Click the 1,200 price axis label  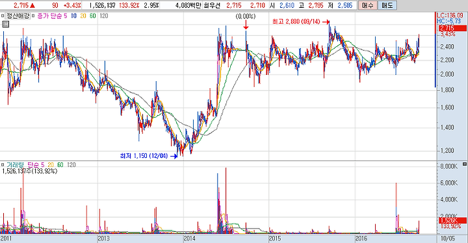pos(447,151)
